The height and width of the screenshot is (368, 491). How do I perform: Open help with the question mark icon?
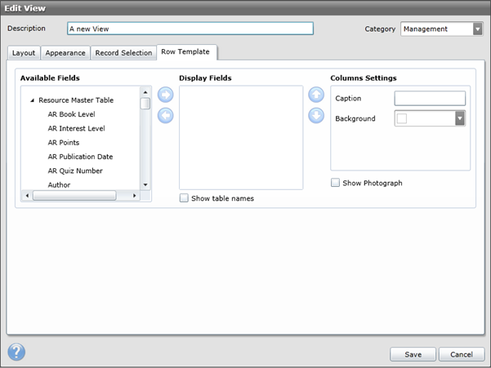click(16, 352)
